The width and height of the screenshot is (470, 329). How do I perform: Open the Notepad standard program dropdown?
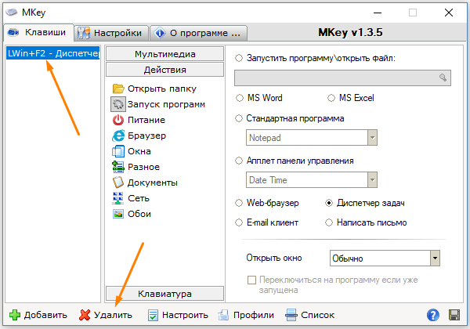coord(372,138)
